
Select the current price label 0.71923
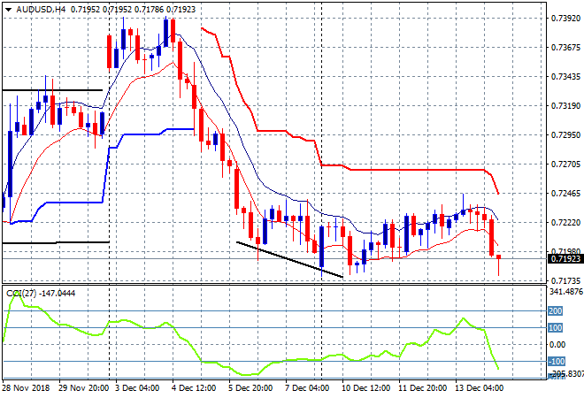coord(565,259)
